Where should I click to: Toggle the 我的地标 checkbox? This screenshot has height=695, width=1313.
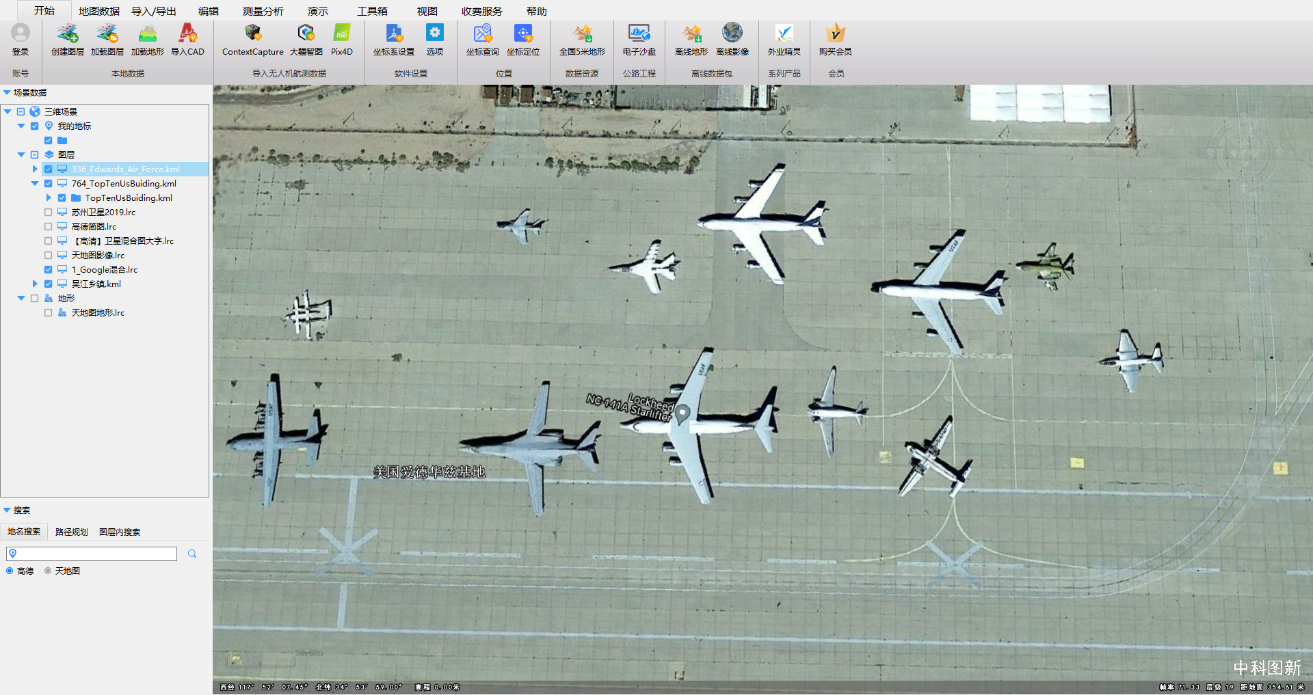point(34,126)
